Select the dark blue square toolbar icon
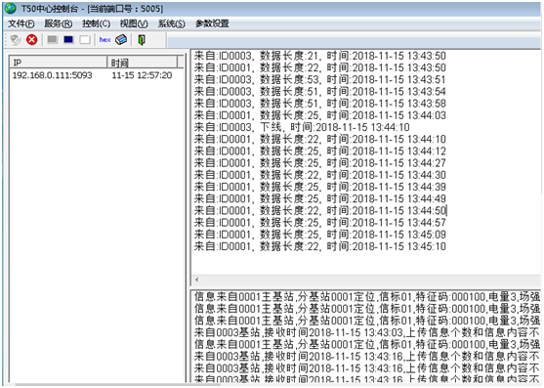The image size is (544, 388). tap(68, 39)
